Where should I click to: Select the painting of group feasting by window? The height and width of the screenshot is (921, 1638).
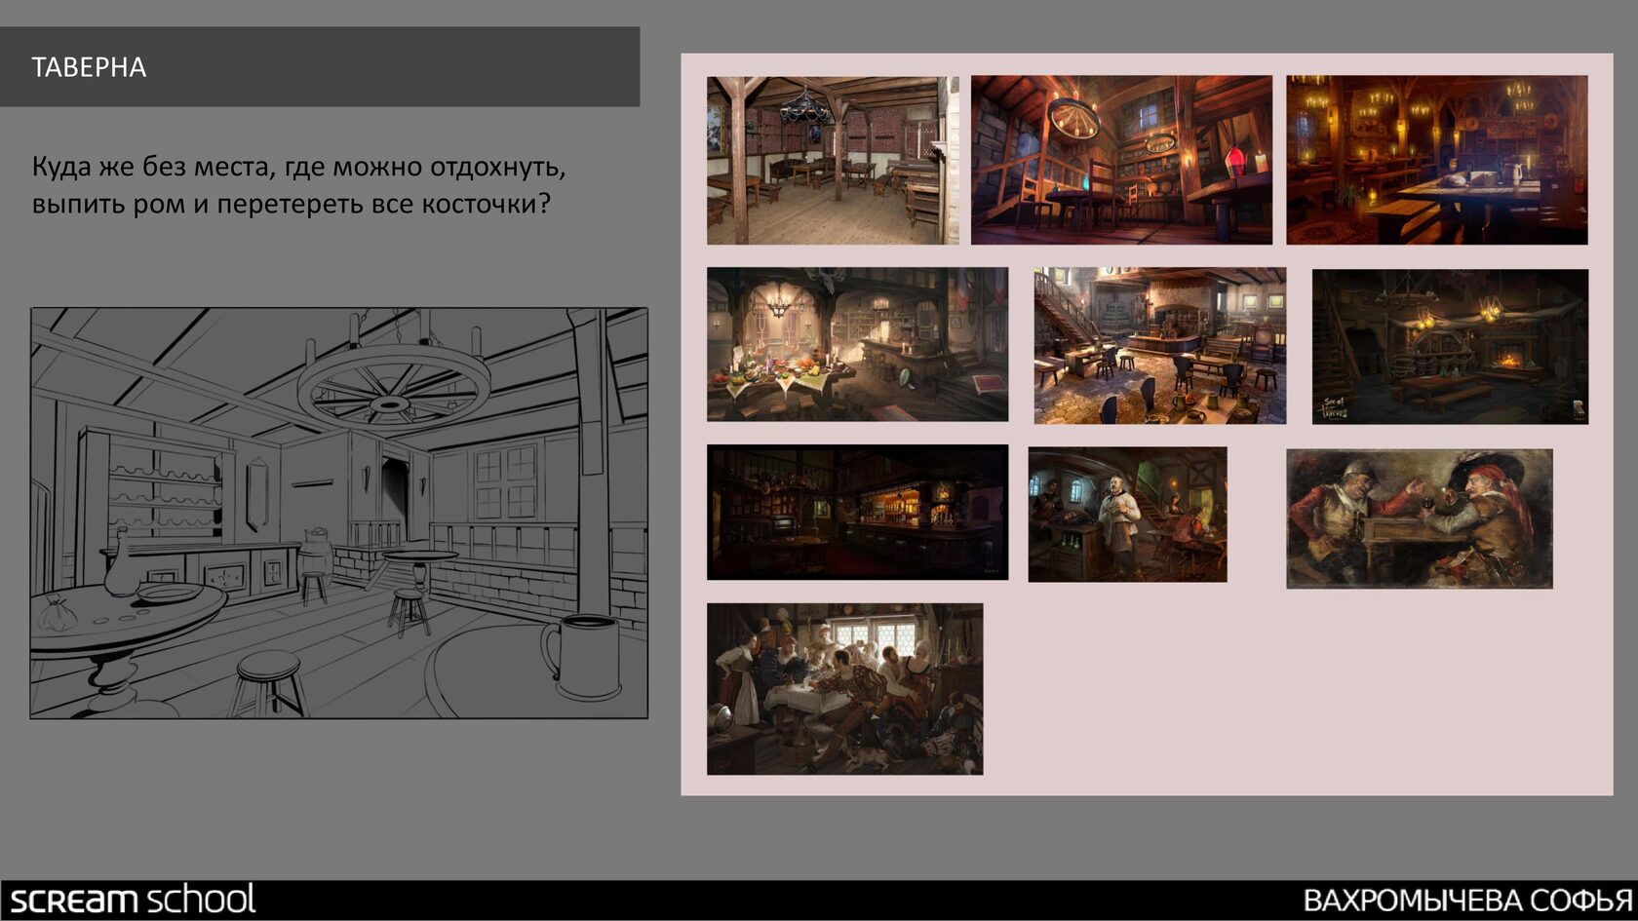pyautogui.click(x=844, y=689)
